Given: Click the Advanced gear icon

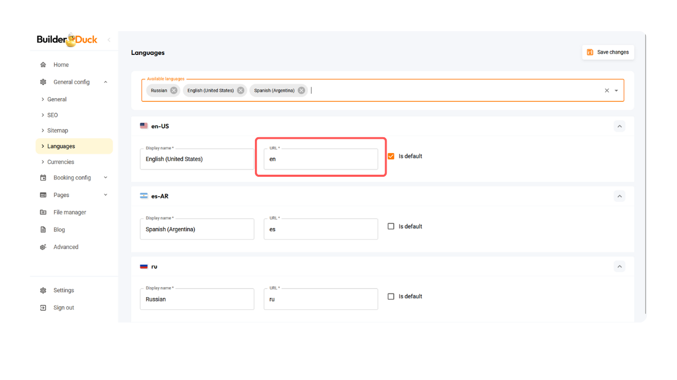Looking at the screenshot, I should pos(43,247).
